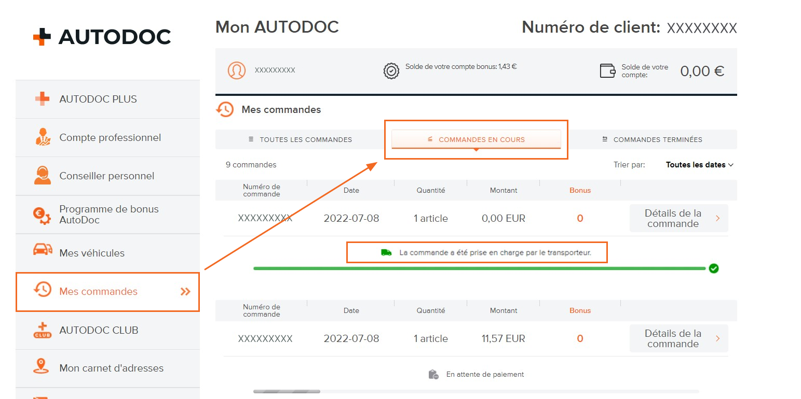Click the Compte professionnel person icon
This screenshot has width=801, height=399.
tap(43, 137)
